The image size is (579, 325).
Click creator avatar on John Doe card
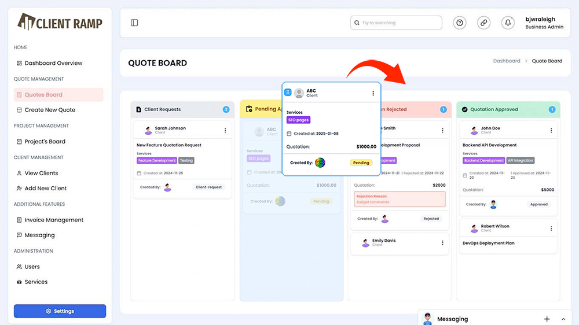[x=493, y=204]
